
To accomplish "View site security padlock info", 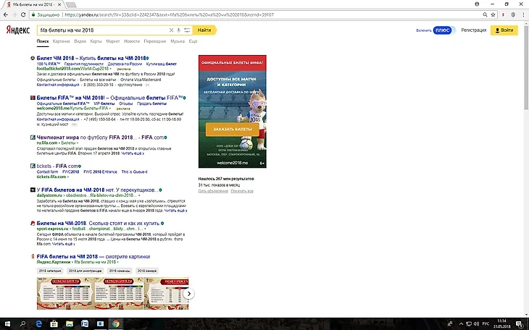I will (x=33, y=14).
